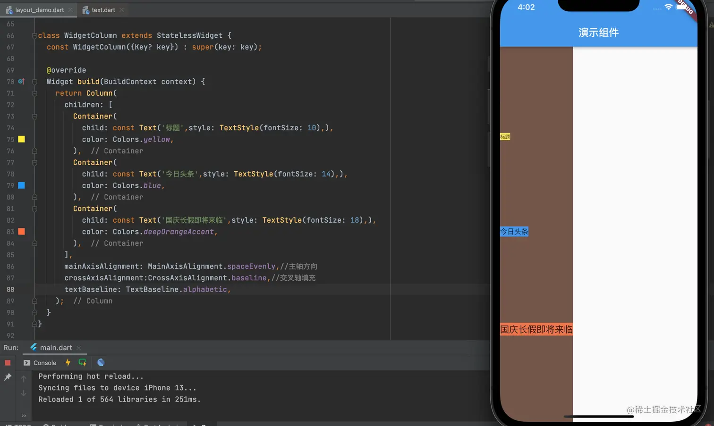Click the Console terminal icon

click(27, 363)
